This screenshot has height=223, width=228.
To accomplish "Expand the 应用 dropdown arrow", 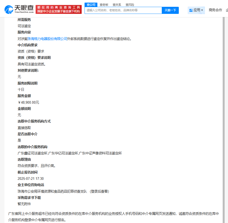I will pos(202,10).
